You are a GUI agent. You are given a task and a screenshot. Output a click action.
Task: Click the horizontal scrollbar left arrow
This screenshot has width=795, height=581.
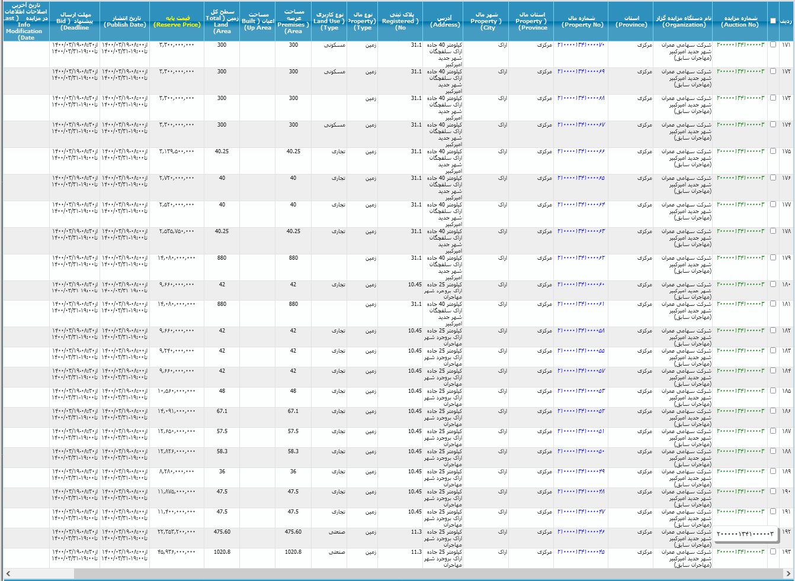8,574
